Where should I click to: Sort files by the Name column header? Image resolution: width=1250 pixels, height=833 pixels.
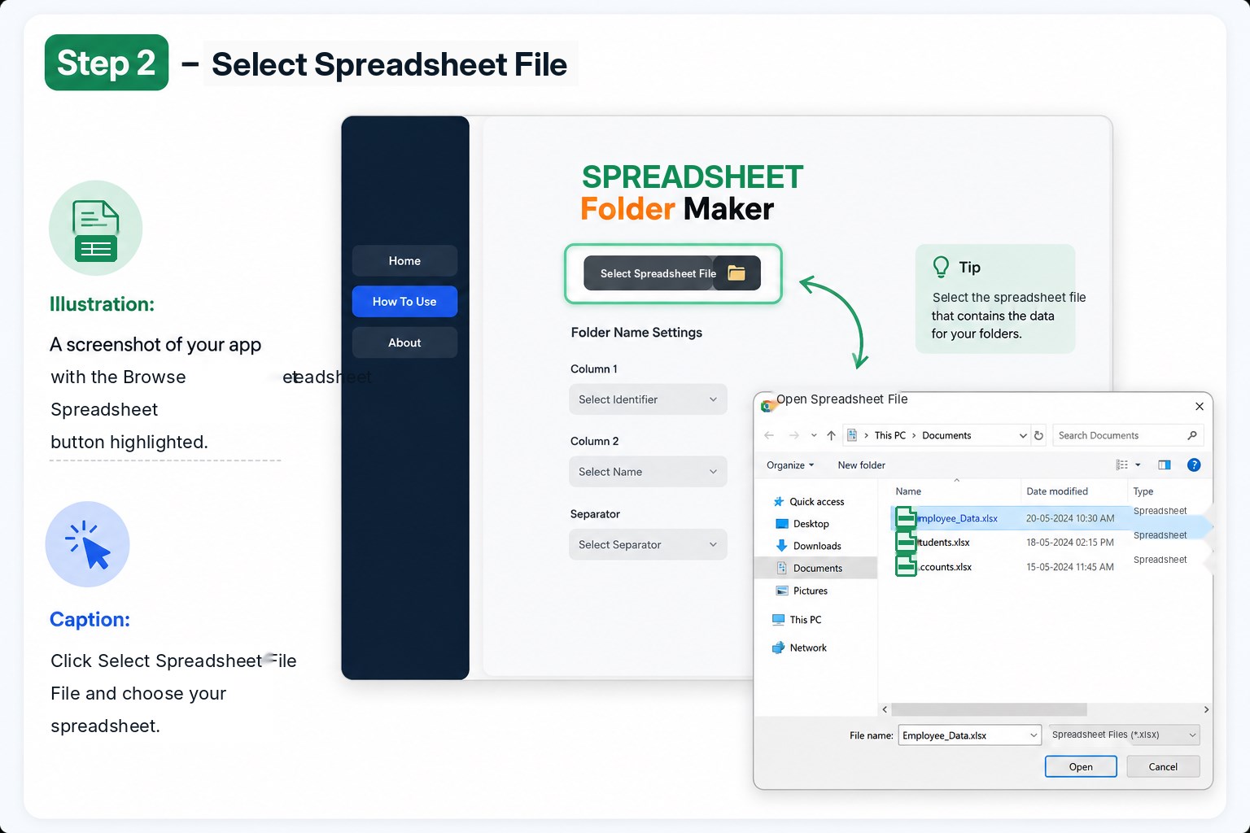point(908,491)
